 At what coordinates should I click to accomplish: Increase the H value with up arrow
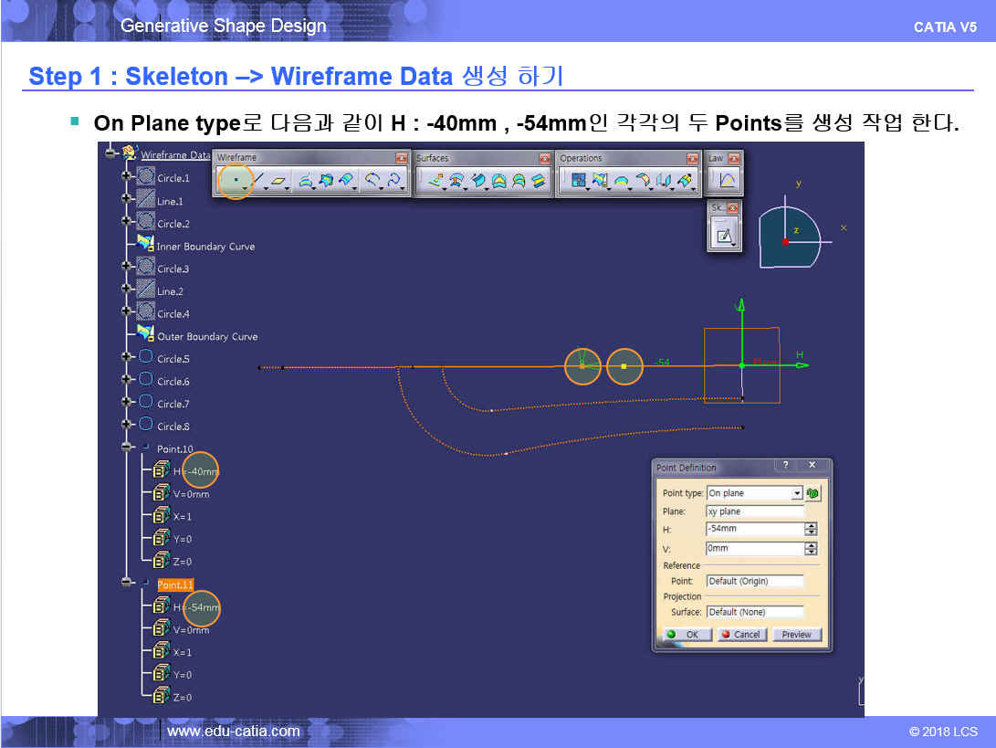(x=811, y=526)
